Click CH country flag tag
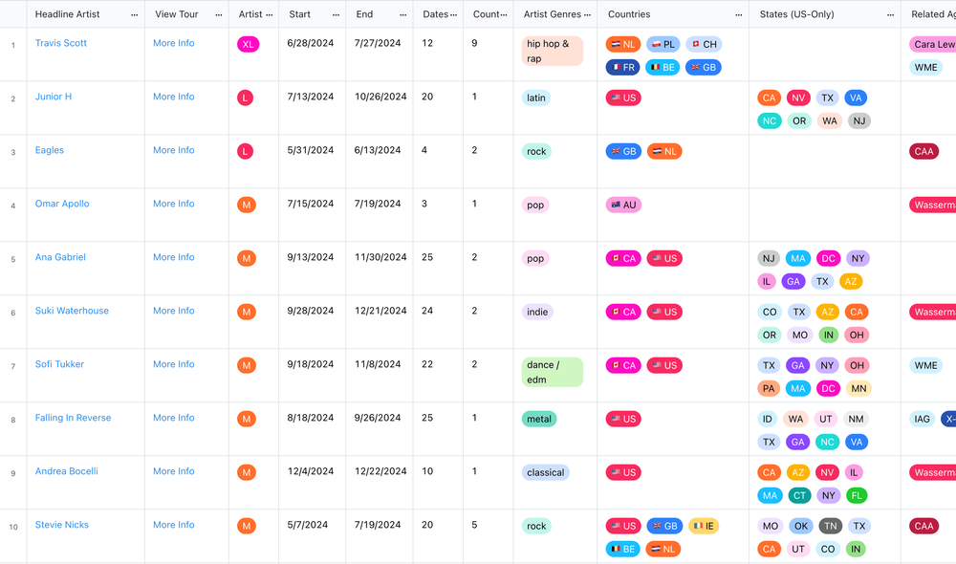The height and width of the screenshot is (564, 956). coord(705,44)
